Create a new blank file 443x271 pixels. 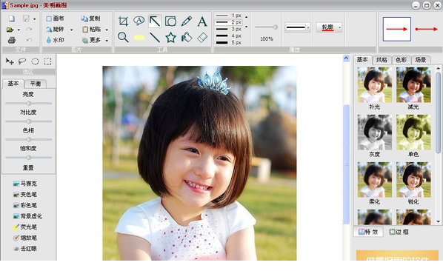click(12, 19)
